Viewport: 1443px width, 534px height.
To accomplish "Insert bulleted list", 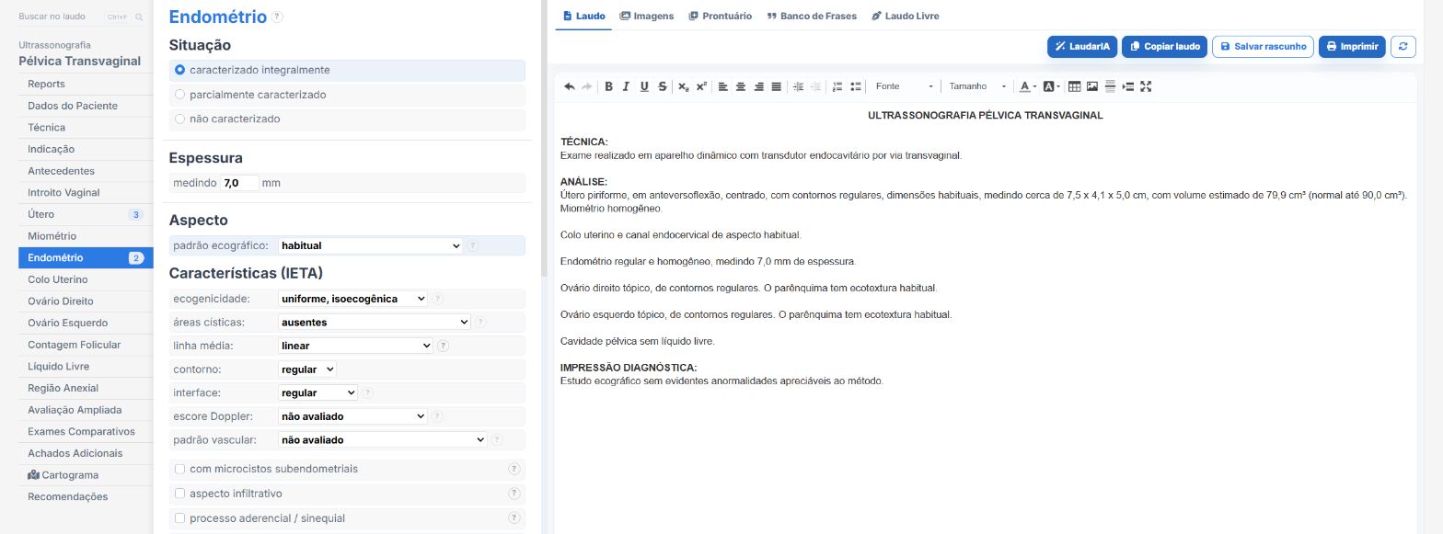I will (x=856, y=86).
